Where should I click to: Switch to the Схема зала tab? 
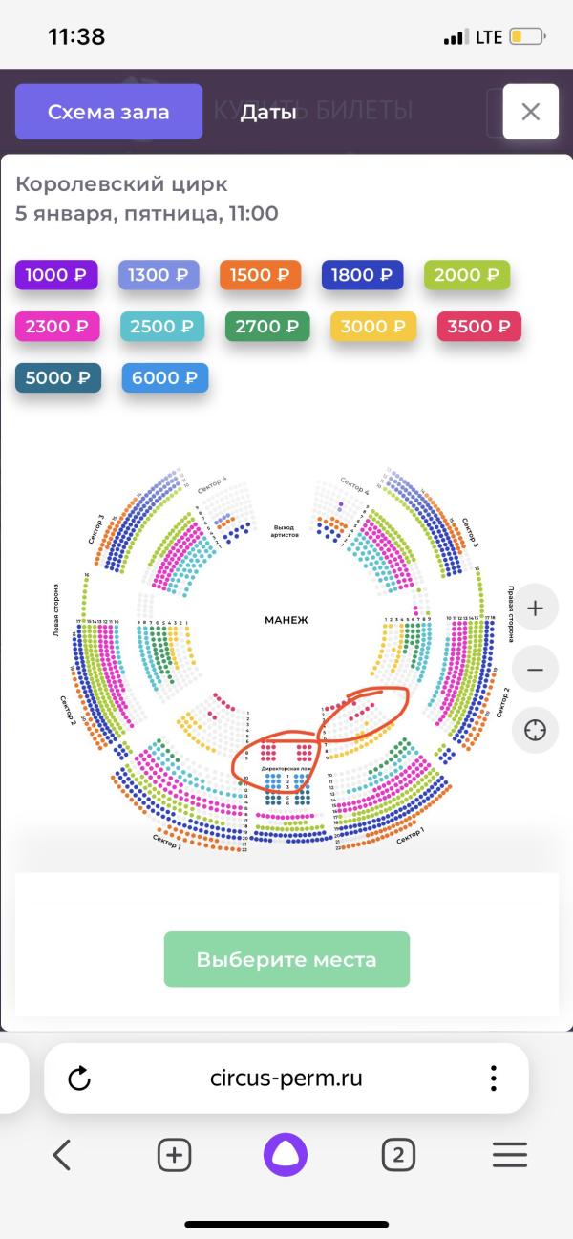[x=109, y=112]
